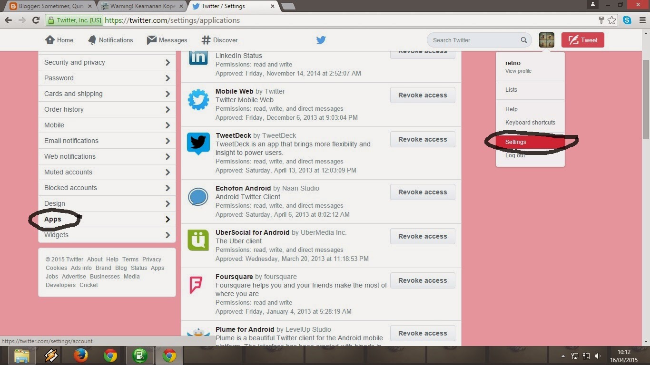Click the Twitter bird logo in navbar

(x=321, y=40)
